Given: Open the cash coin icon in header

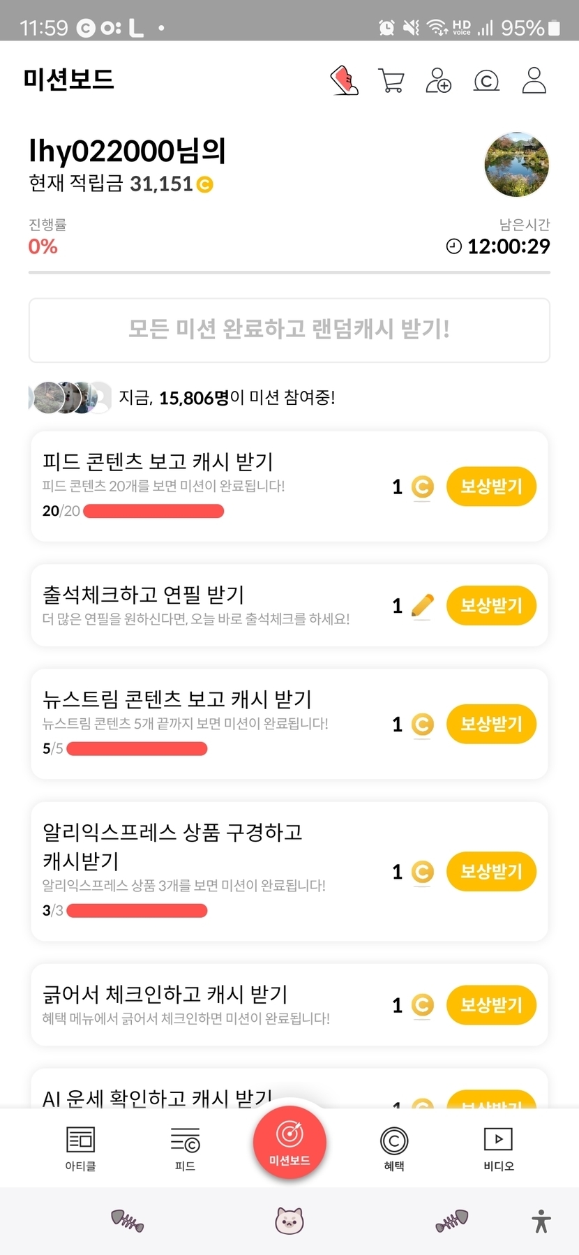Looking at the screenshot, I should click(x=486, y=81).
